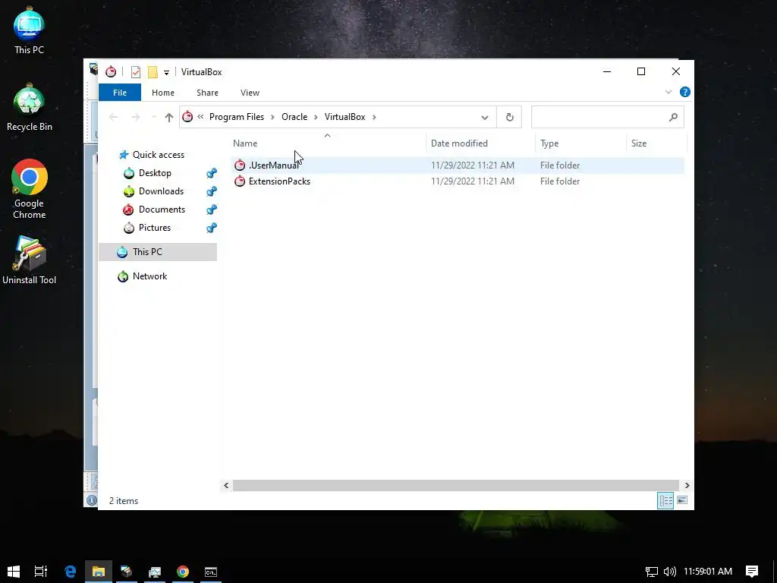Click VirtualBox window title bar icon

[x=111, y=72]
